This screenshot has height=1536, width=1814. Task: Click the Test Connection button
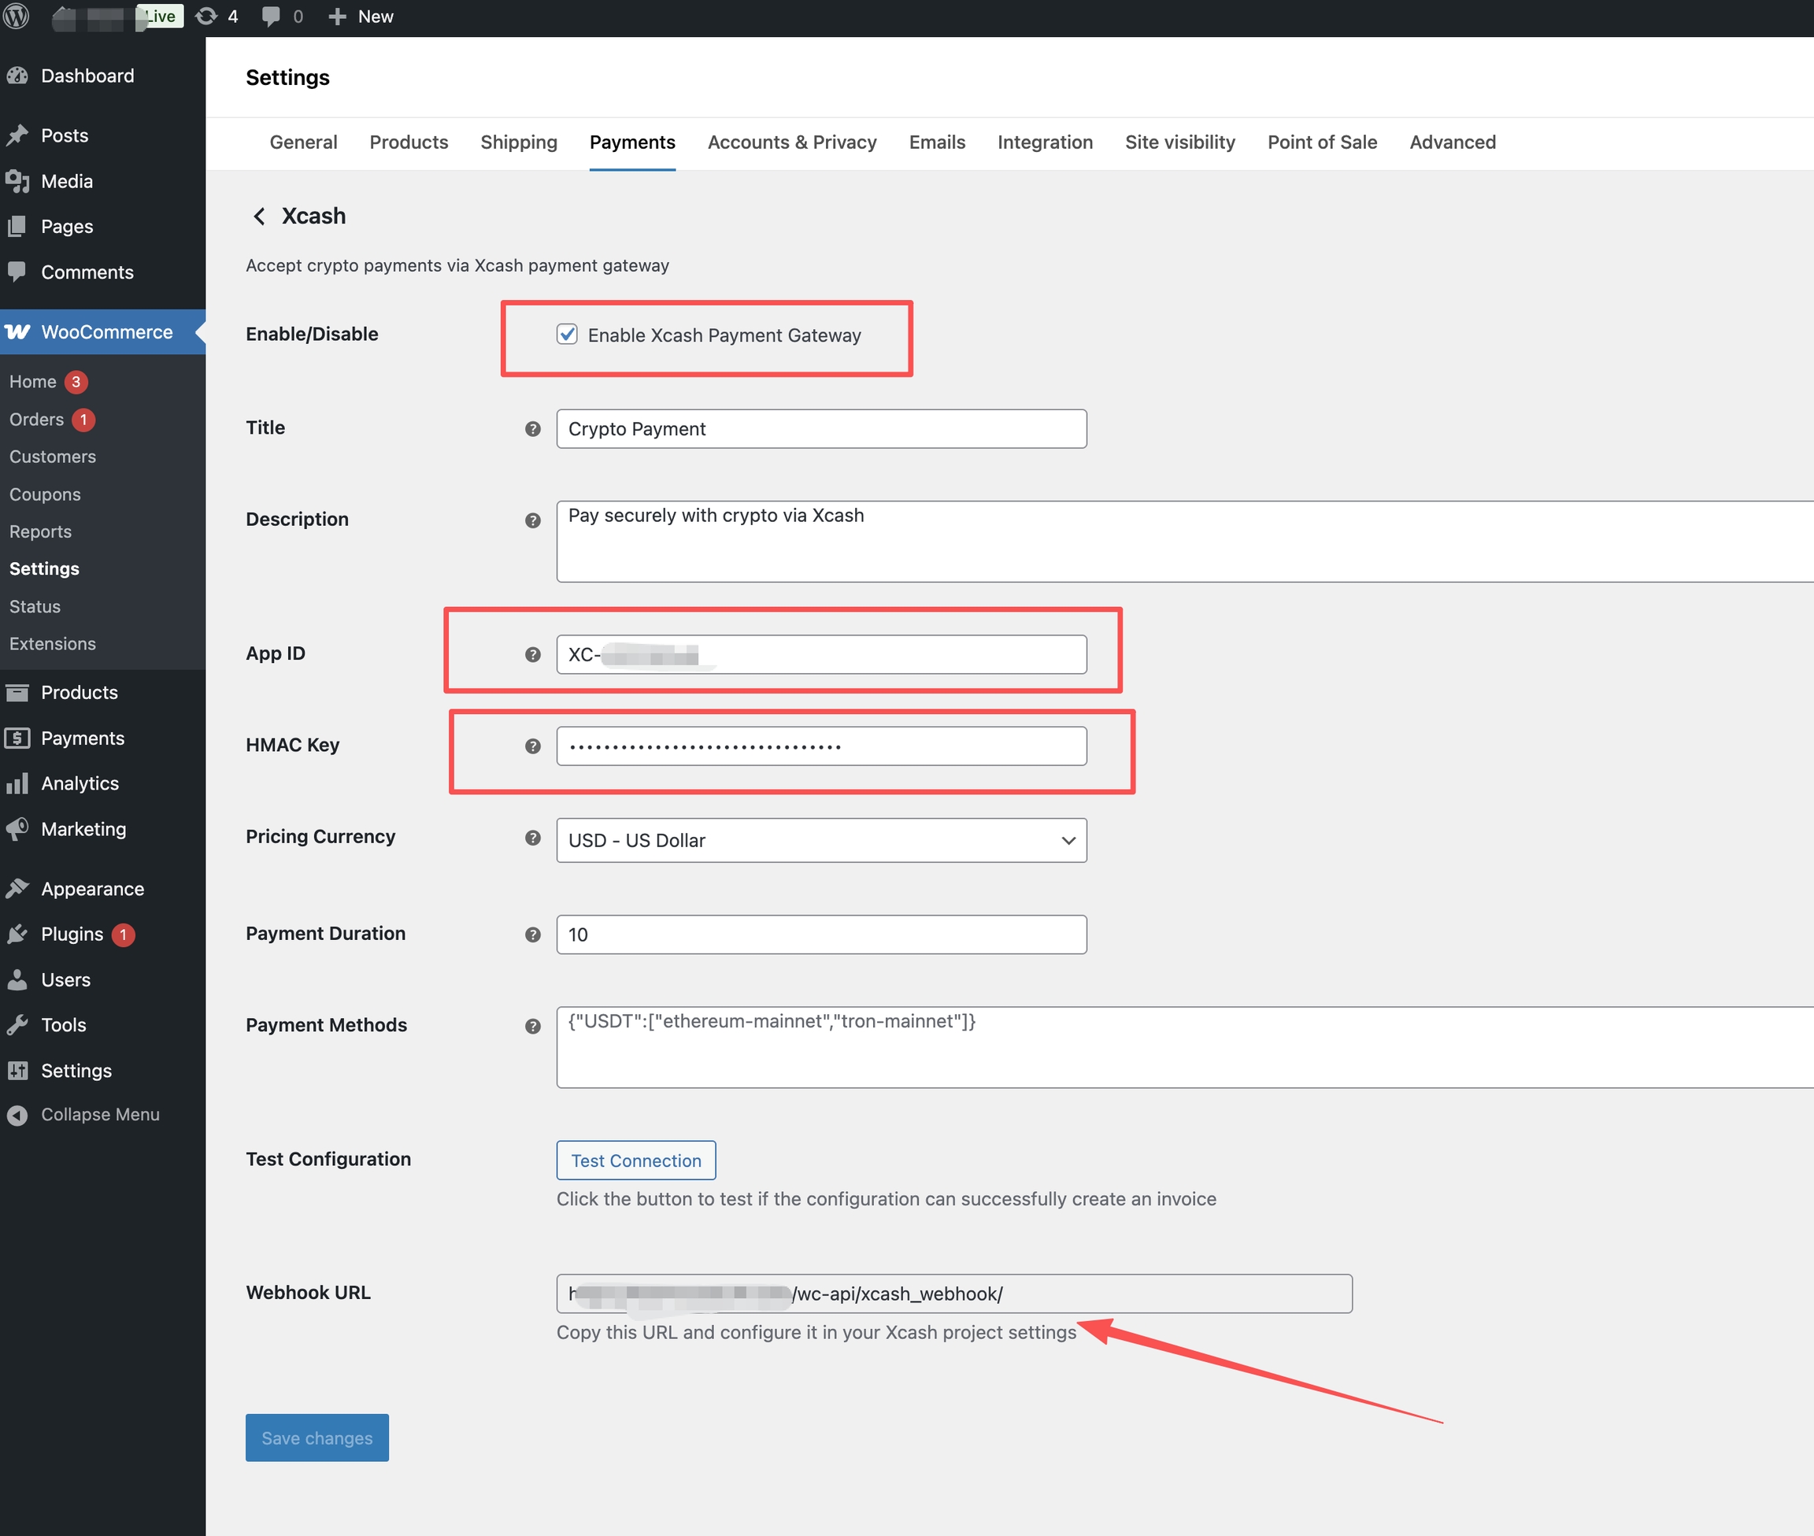635,1160
